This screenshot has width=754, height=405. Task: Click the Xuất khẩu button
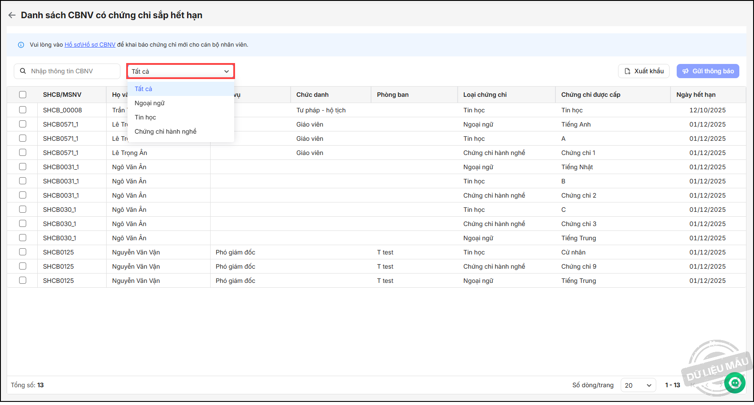click(x=643, y=71)
